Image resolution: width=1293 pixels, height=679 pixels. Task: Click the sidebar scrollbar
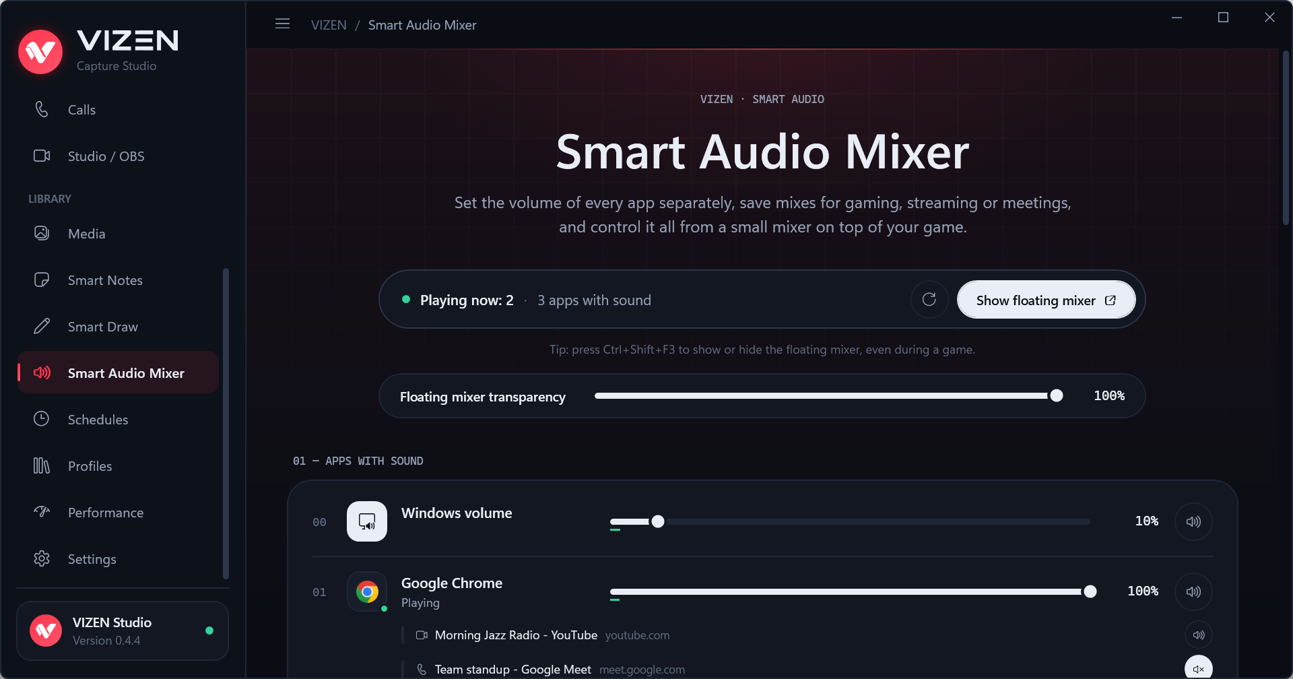(226, 424)
